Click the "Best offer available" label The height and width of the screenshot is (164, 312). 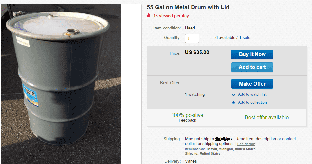[x=267, y=117]
